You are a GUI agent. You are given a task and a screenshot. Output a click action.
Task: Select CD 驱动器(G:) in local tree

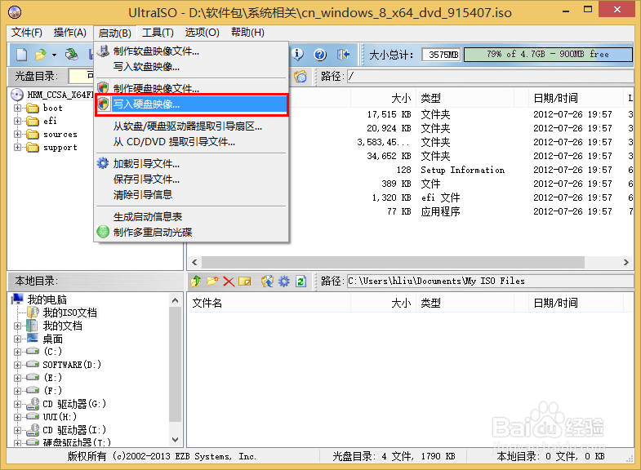pyautogui.click(x=74, y=404)
